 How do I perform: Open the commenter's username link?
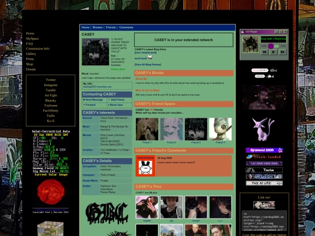point(145,158)
